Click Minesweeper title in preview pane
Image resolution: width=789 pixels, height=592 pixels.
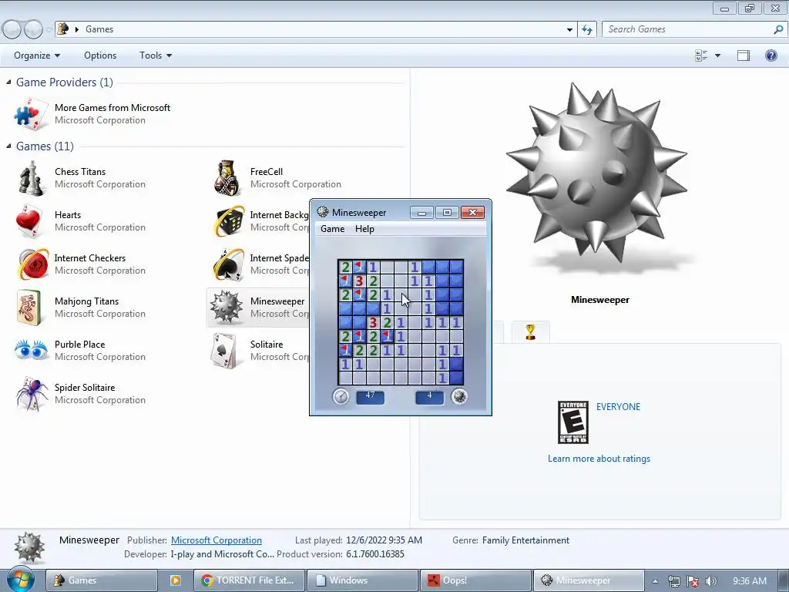[x=599, y=300]
